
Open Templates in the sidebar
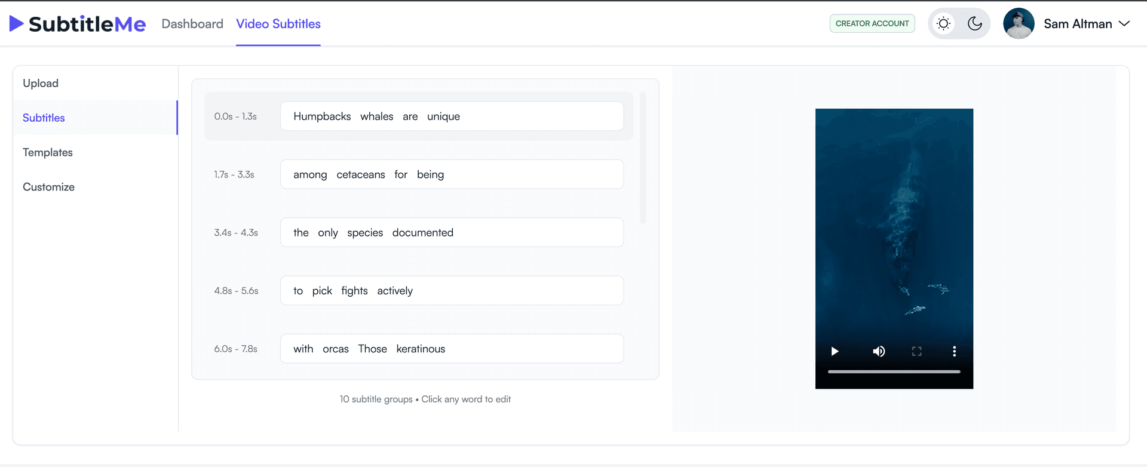[x=48, y=152]
